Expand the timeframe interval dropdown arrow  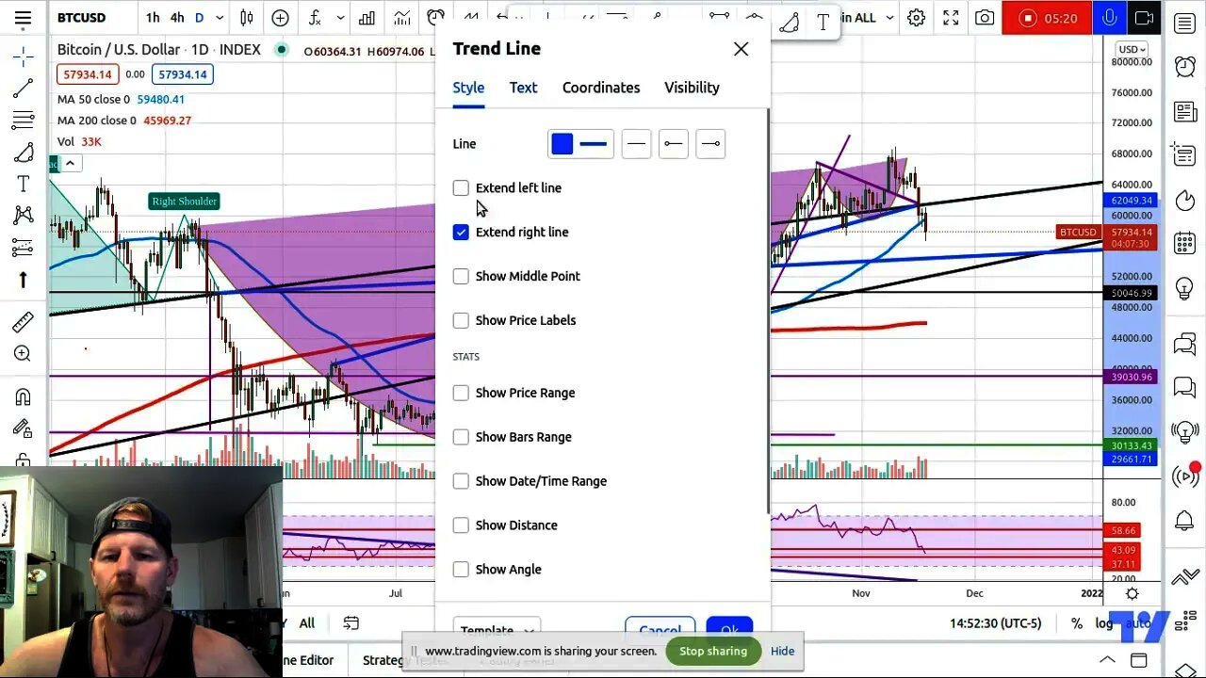pyautogui.click(x=220, y=18)
